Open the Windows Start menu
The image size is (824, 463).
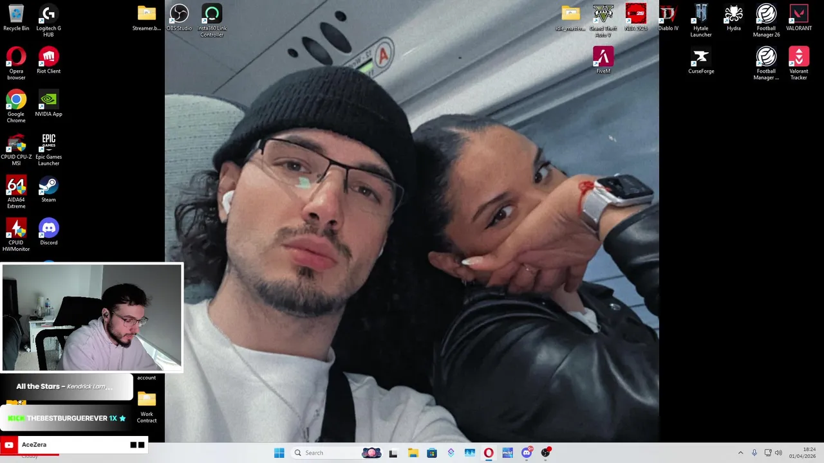pyautogui.click(x=279, y=453)
